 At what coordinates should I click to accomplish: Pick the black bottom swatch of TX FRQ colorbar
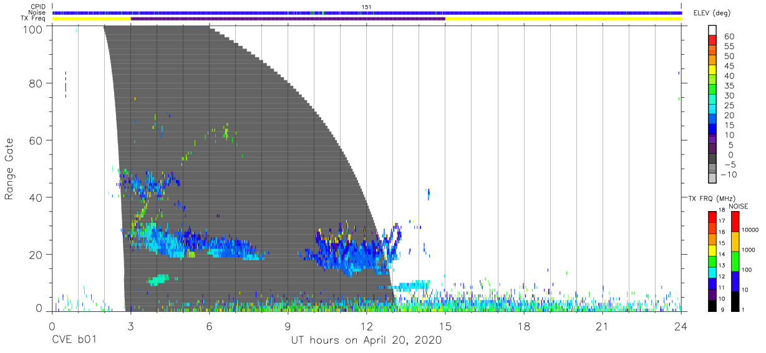[712, 304]
